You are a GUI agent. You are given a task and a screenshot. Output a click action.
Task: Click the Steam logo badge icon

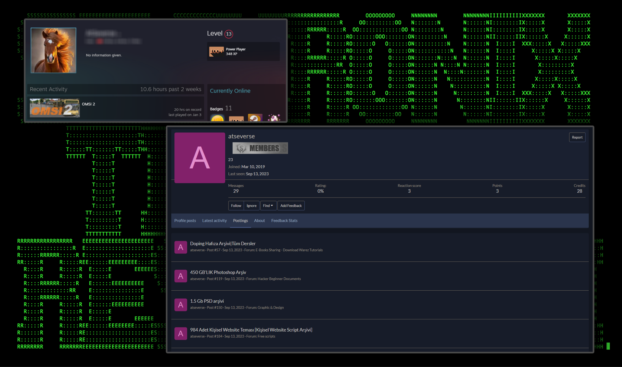[x=255, y=118]
